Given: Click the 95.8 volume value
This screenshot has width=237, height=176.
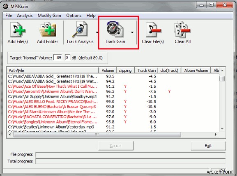Looking at the screenshot, I should [110, 122].
